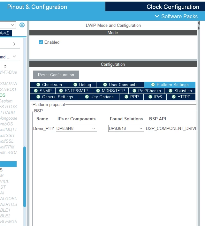This screenshot has height=226, width=205.
Task: Open the Found Solutions DP83848 dropdown
Action: (x=126, y=128)
